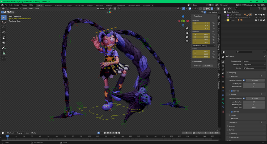Open the Quaternion rotation mode dropdown
This screenshot has height=144, width=267.
[204, 46]
